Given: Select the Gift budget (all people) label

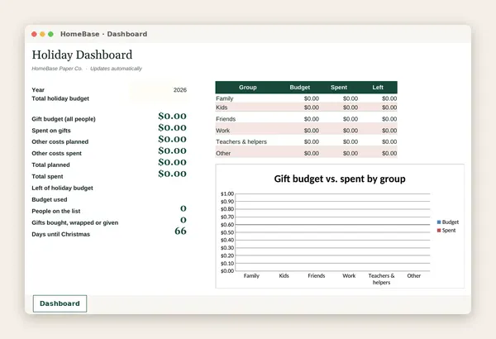Looking at the screenshot, I should point(64,119).
